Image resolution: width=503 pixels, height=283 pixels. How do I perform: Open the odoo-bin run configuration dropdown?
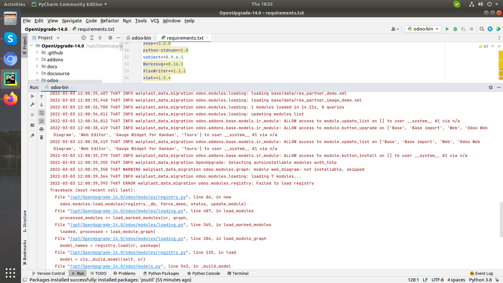click(x=423, y=29)
